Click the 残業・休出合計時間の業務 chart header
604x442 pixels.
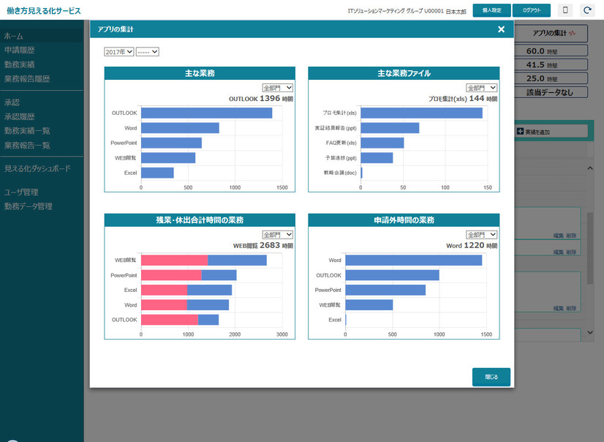click(x=200, y=220)
